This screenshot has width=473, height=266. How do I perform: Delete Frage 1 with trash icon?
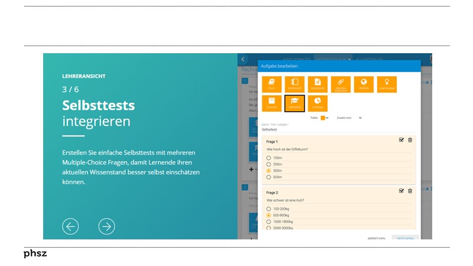(410, 140)
